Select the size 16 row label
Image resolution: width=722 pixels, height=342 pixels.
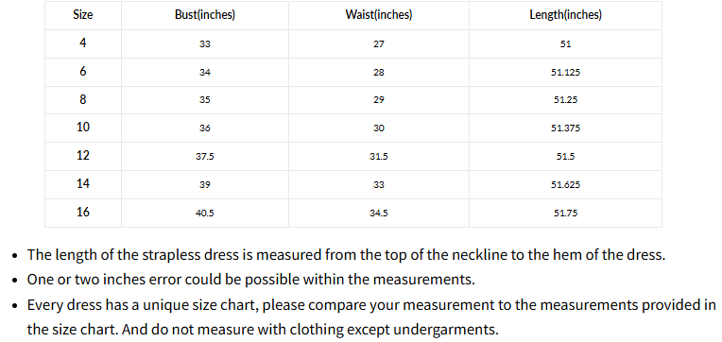click(x=83, y=213)
